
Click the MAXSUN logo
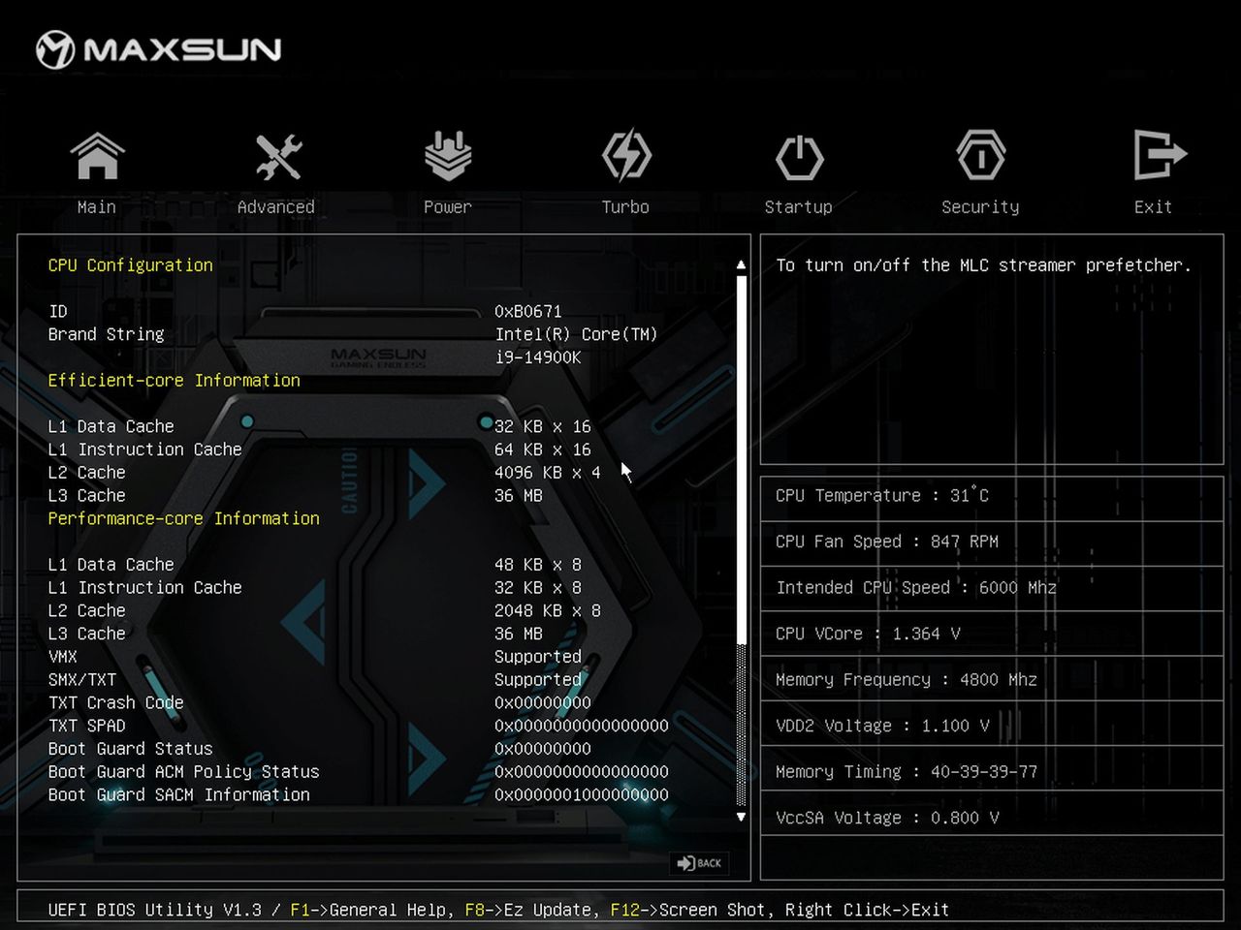[x=159, y=49]
